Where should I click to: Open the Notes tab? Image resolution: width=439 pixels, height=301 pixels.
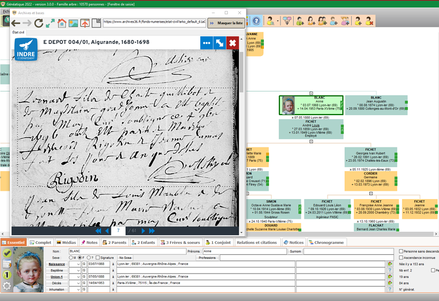click(x=89, y=242)
